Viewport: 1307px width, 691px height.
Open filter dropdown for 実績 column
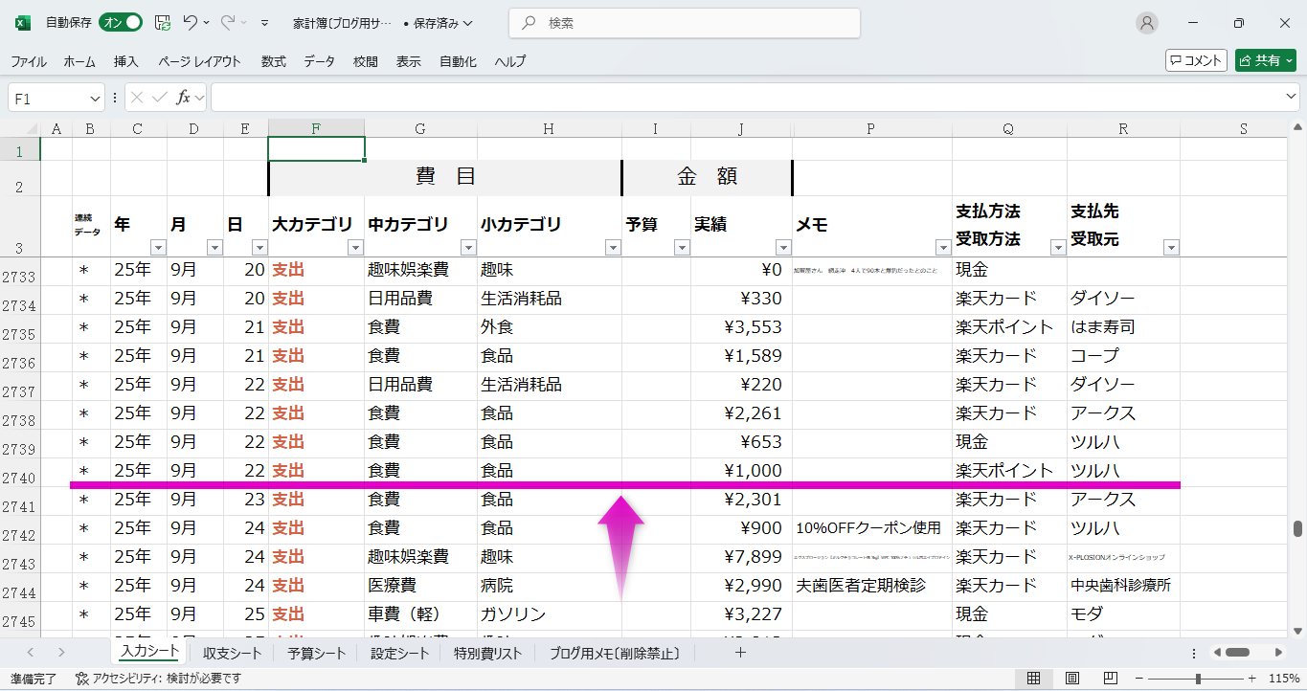click(x=782, y=248)
